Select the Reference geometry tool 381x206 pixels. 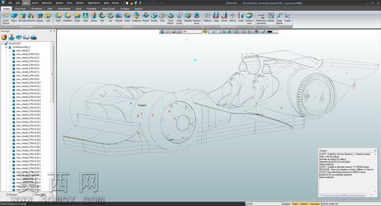point(261,18)
